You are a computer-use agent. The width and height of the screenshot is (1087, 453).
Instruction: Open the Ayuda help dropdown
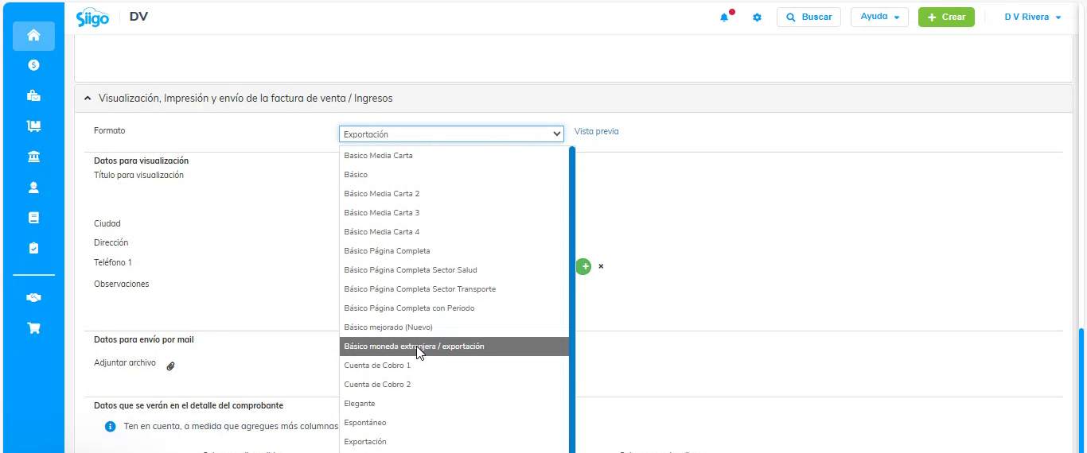pos(879,17)
